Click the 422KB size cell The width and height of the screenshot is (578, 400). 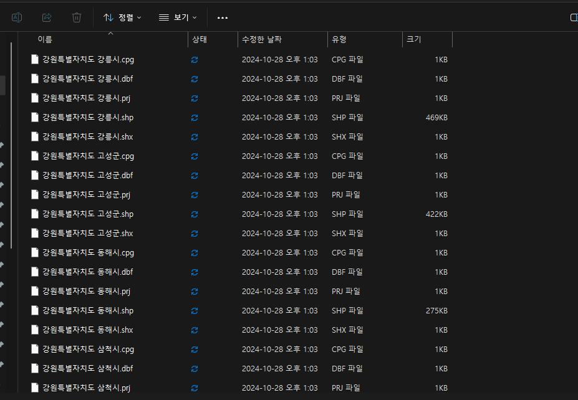pos(436,214)
